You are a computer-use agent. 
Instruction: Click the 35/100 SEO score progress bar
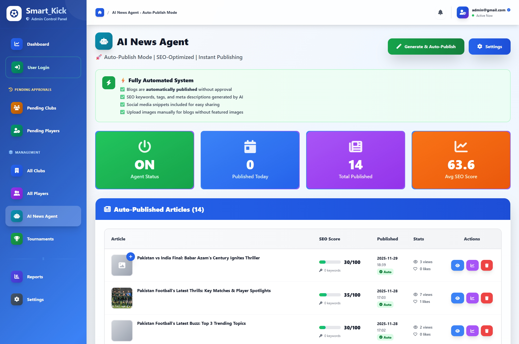(x=330, y=295)
